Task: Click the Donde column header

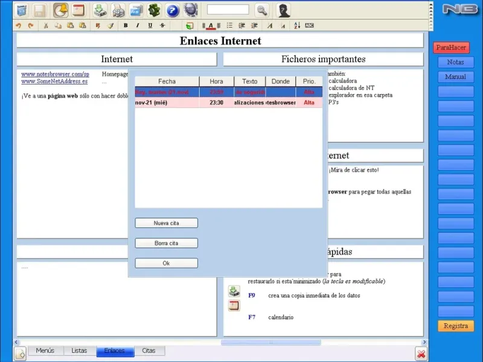Action: 281,81
